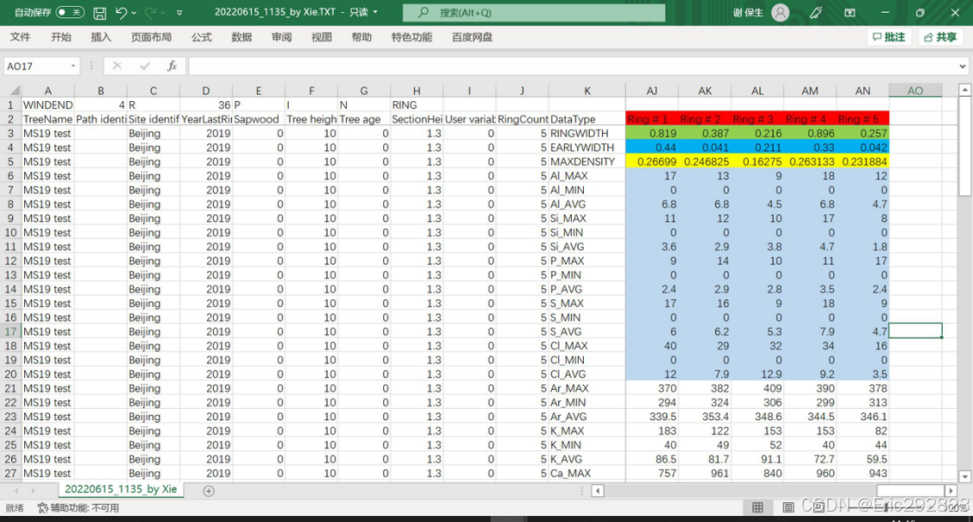Click the user account avatar icon

[780, 12]
